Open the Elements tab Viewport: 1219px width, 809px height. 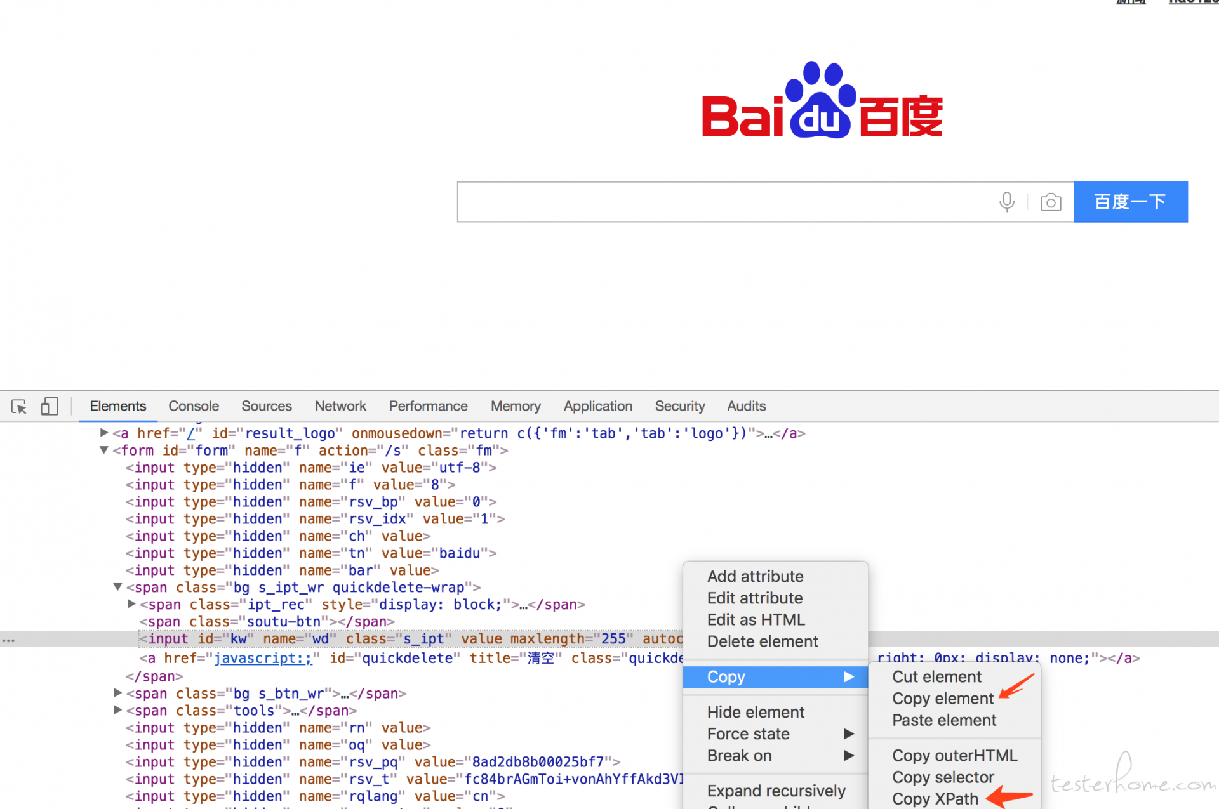pyautogui.click(x=118, y=406)
